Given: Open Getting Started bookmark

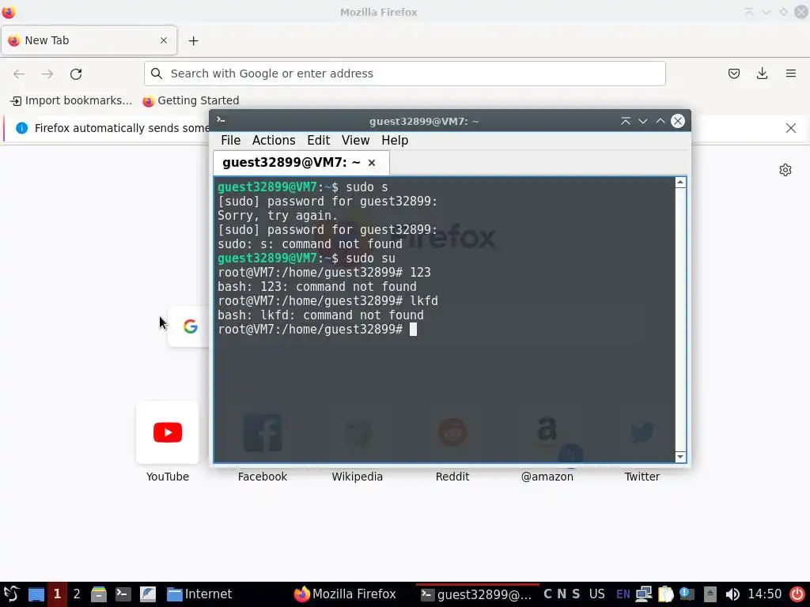Looking at the screenshot, I should (x=191, y=100).
